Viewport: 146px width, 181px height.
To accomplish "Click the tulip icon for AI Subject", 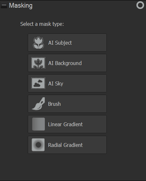I will (38, 43).
